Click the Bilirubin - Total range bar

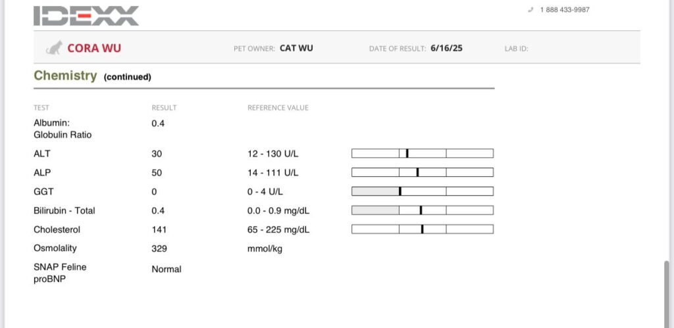(423, 210)
